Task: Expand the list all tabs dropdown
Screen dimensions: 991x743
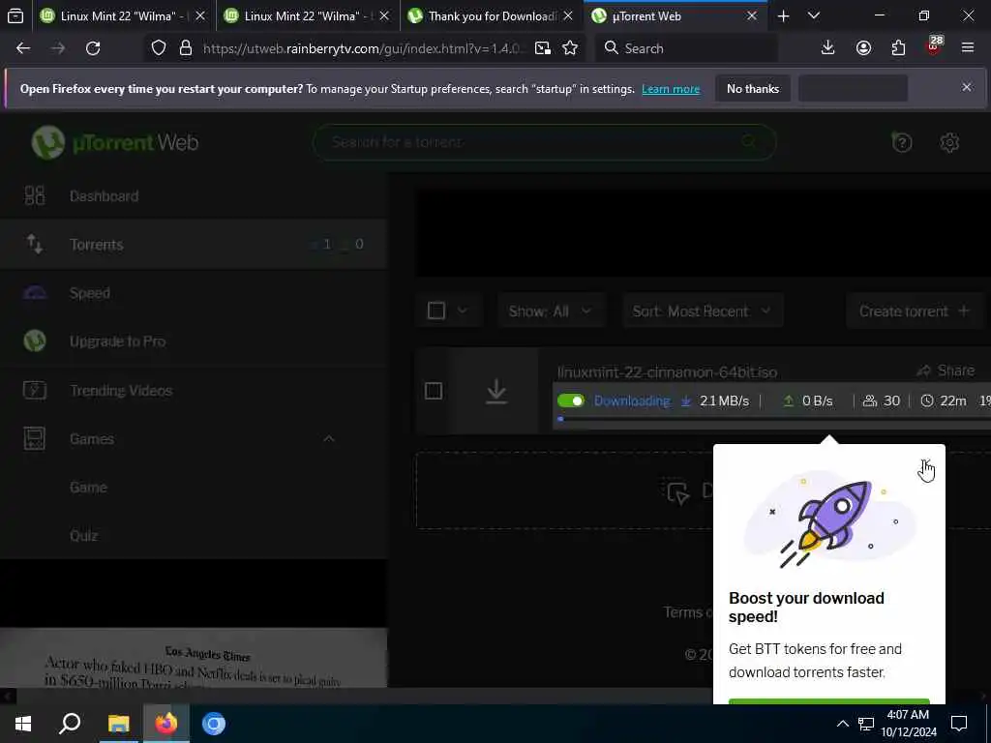Action: (x=814, y=15)
